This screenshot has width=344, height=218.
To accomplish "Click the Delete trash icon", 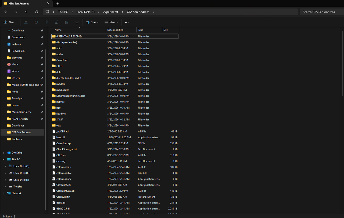I will tap(77, 22).
